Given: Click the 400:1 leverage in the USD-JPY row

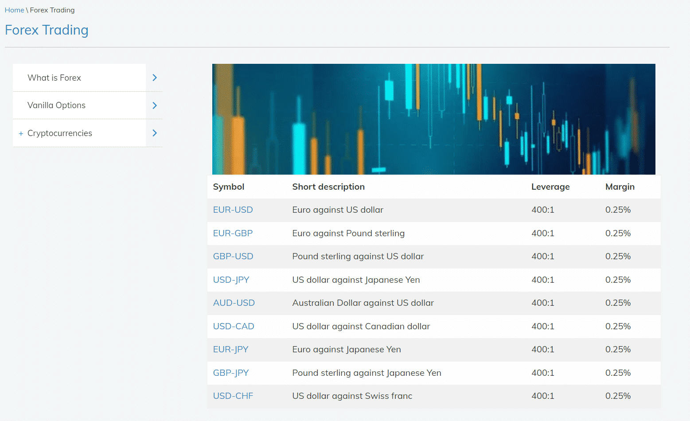Looking at the screenshot, I should [x=543, y=280].
